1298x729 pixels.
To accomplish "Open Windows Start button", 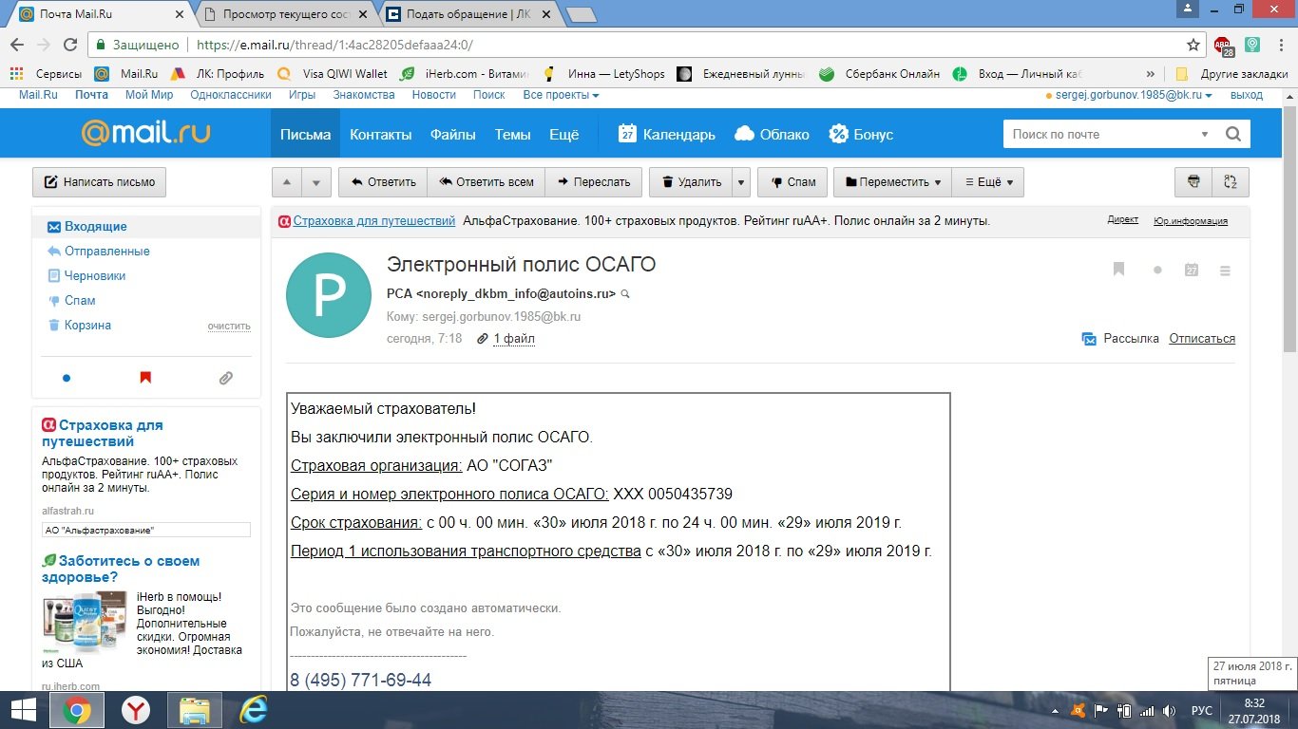I will (23, 710).
